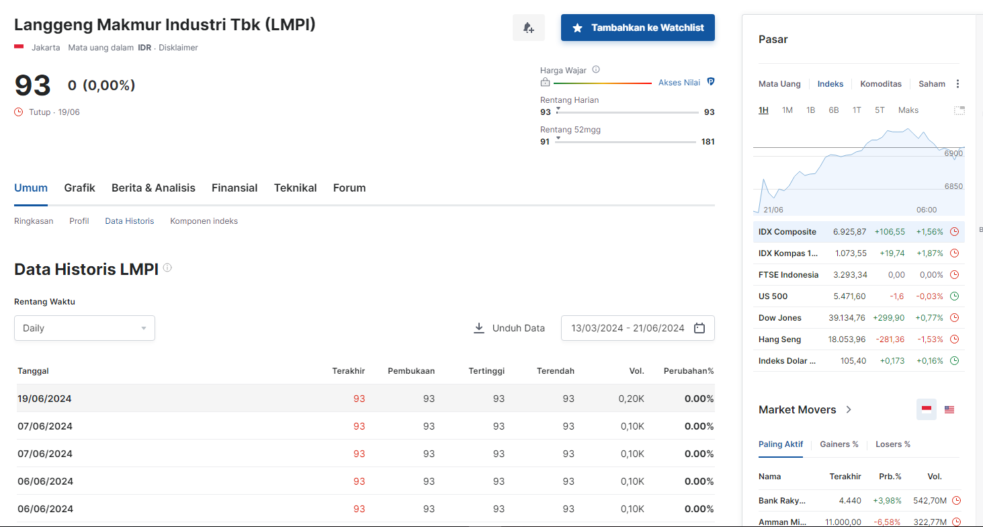Select the IDX Composite index row
The width and height of the screenshot is (983, 527).
click(x=787, y=232)
